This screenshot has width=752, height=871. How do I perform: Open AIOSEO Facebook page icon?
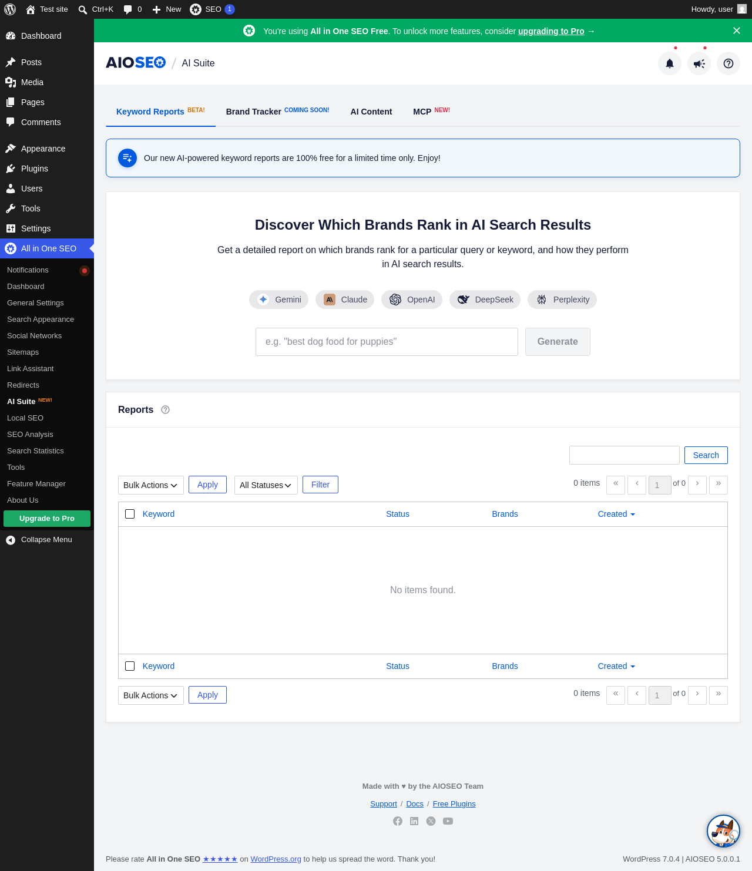pos(398,821)
